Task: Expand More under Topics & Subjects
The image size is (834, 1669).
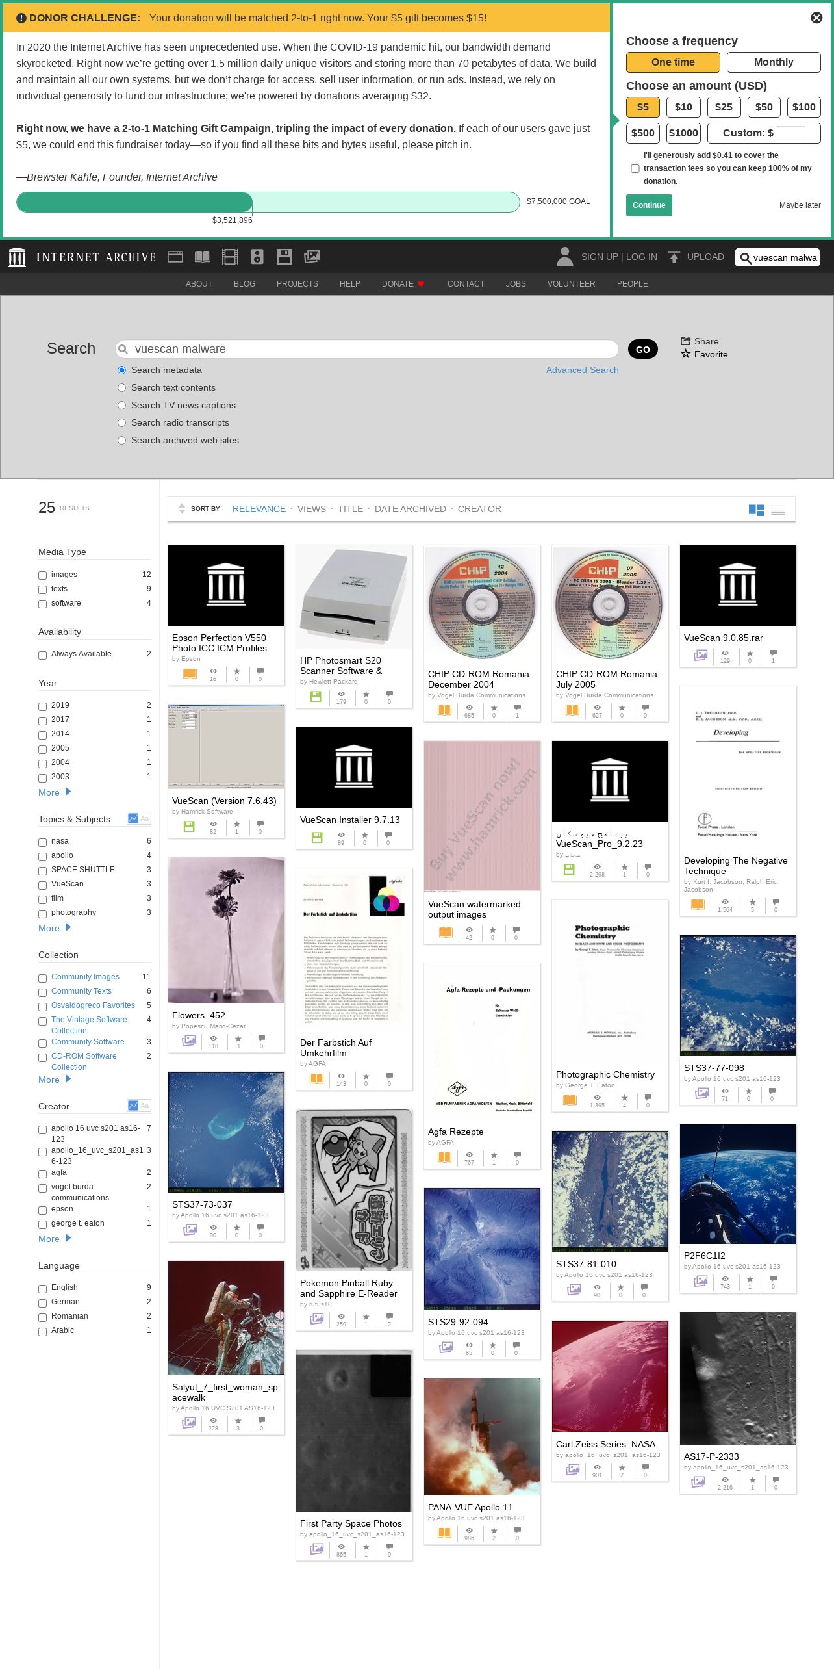Action: tap(55, 928)
